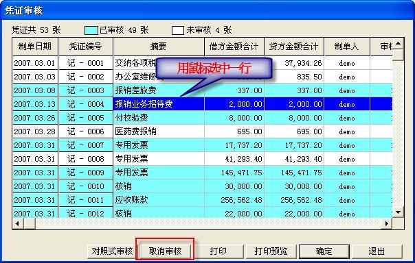The height and width of the screenshot is (263, 415).
Task: Select voucher row 记-0006 医药费报销
Action: 203,131
